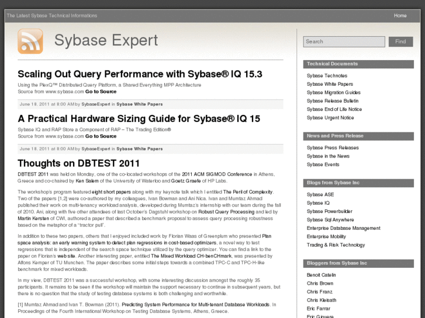Open Sybase Release Bulletin
The width and height of the screenshot is (425, 318).
tap(333, 101)
